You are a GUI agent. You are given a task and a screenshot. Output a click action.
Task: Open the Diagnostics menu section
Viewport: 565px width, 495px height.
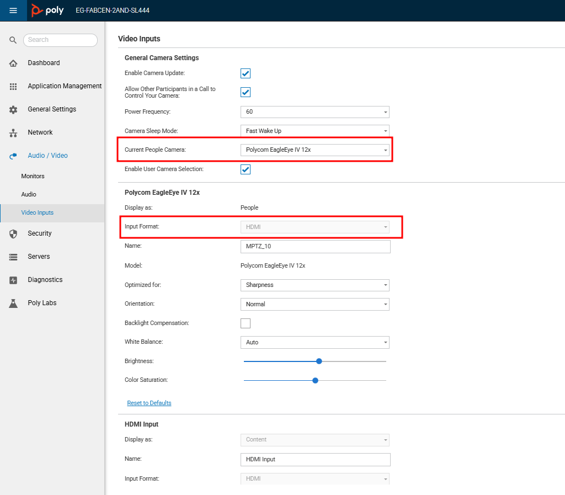coord(45,280)
